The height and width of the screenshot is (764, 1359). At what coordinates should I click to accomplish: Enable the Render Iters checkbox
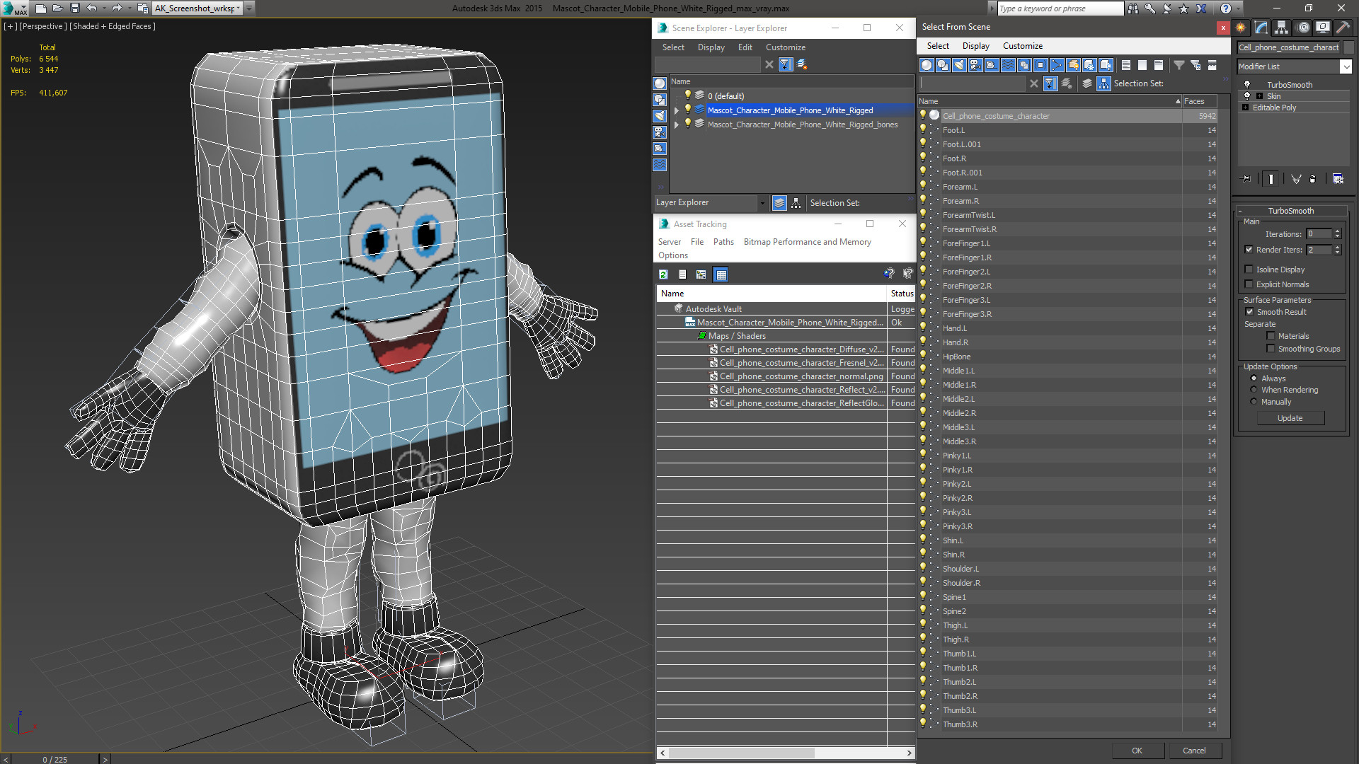1249,250
